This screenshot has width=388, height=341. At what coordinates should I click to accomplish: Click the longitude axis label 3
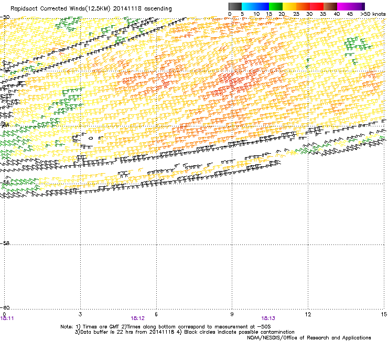tap(80, 314)
